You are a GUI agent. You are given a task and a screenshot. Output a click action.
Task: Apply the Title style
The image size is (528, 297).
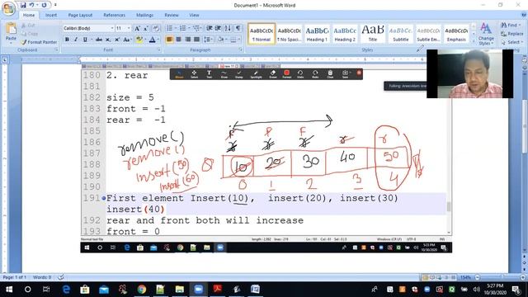point(373,34)
